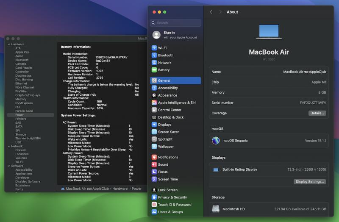
Task: Open the Appearance icon
Action: 154,95
